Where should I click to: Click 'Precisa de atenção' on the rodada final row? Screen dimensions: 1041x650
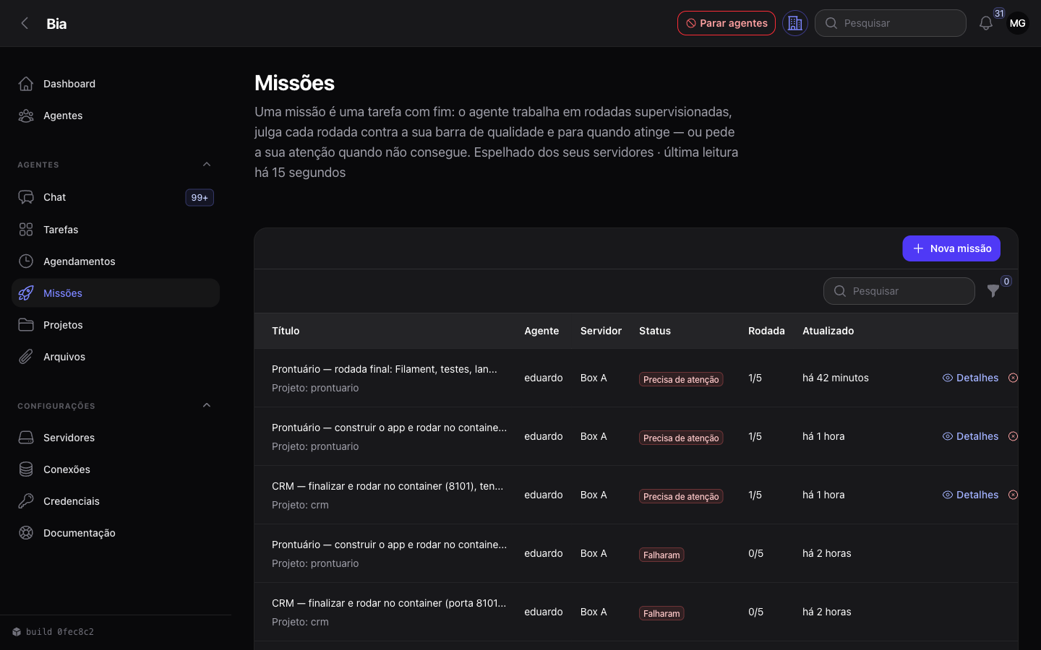pos(681,379)
